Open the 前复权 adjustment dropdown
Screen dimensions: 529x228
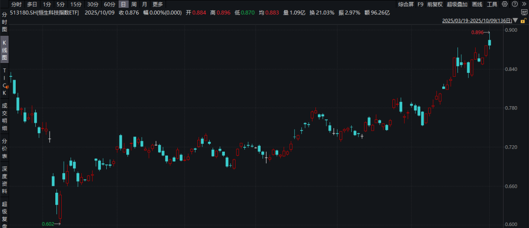(433, 4)
